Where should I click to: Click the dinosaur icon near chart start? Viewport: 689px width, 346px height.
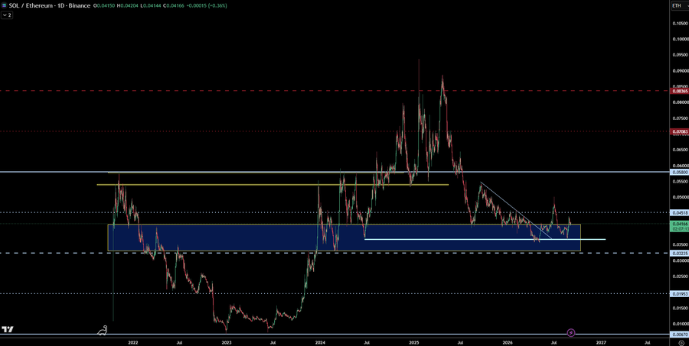[103, 330]
